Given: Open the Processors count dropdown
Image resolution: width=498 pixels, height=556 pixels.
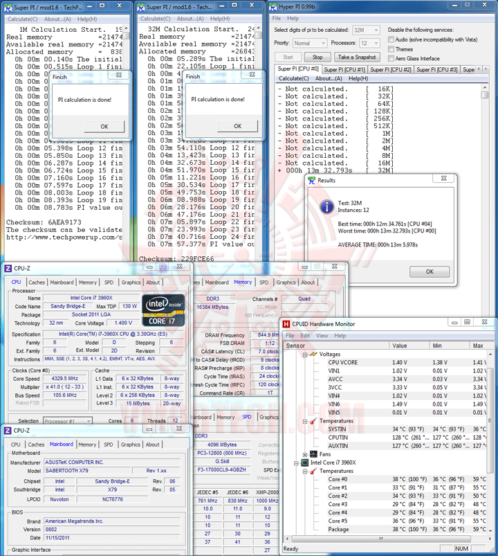Looking at the screenshot, I should 369,43.
